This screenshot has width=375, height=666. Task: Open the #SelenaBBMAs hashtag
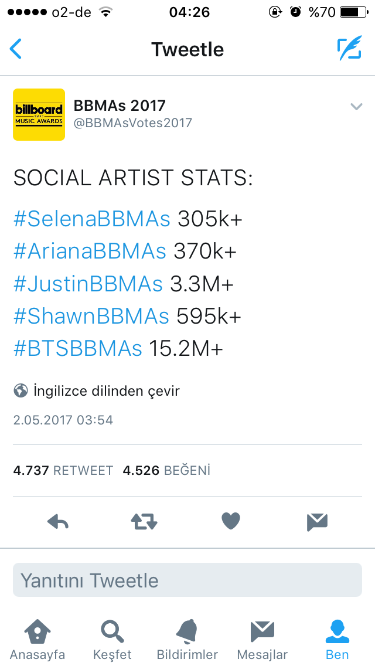coord(92,219)
